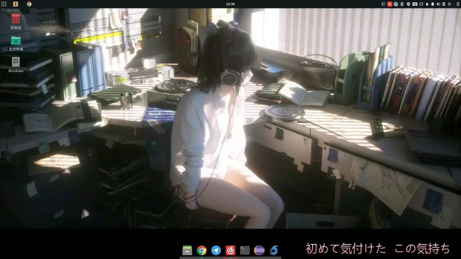
Task: Launch NetEase Cloud Music from the dock
Action: 230,250
